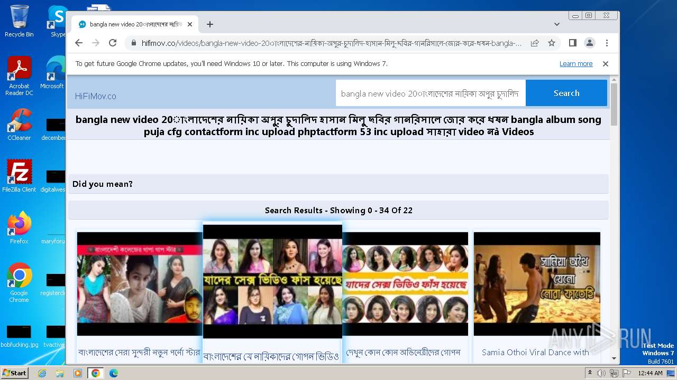Close the bangla new video tab

(190, 24)
